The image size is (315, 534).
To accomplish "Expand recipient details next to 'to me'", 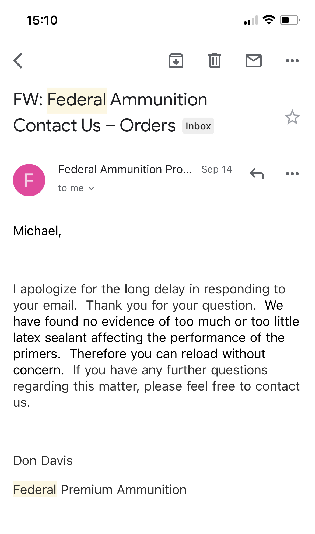I will [x=92, y=188].
